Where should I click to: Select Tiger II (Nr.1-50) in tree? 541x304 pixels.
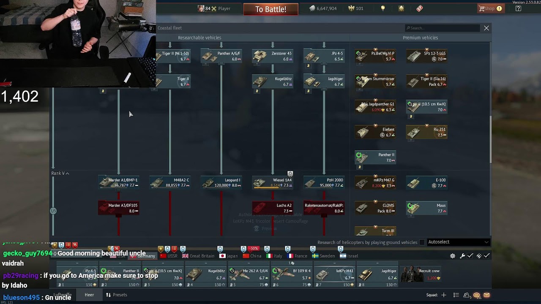[x=172, y=56]
